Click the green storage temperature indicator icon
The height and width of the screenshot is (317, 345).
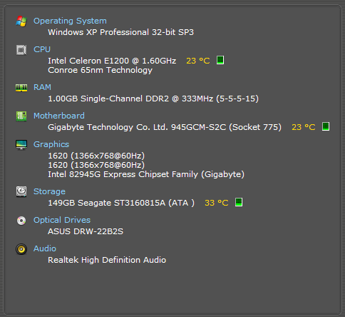239,202
